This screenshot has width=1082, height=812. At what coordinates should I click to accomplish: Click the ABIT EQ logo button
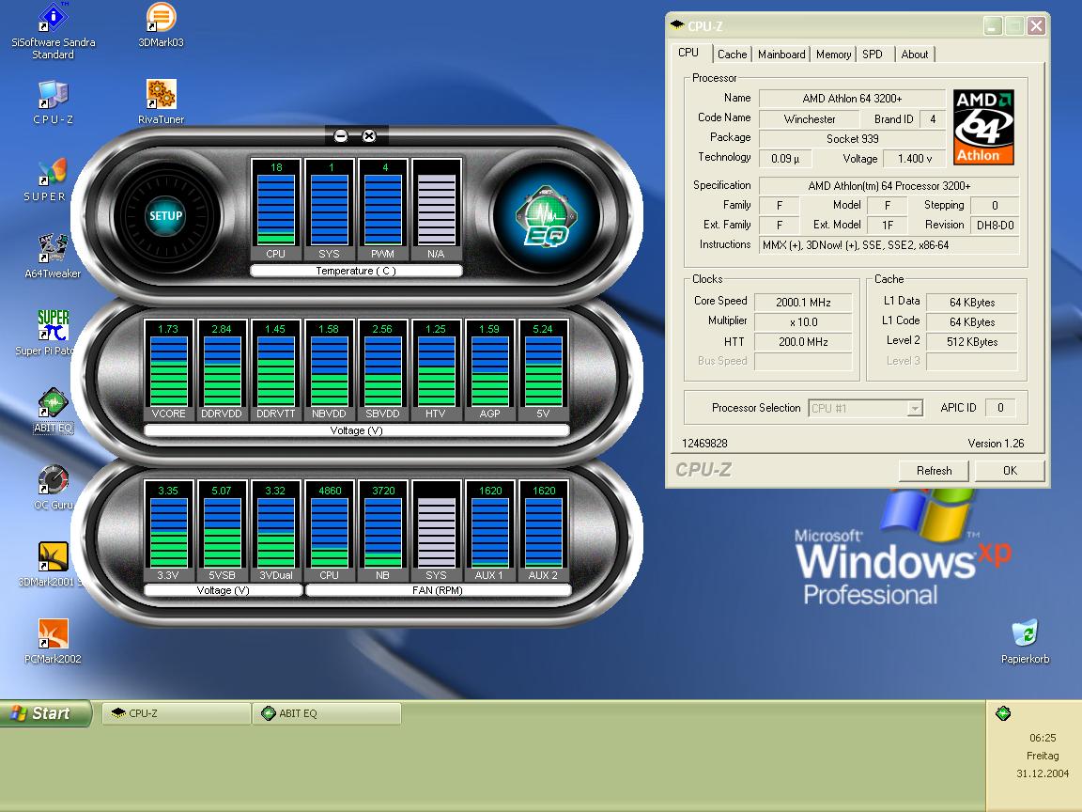pos(546,215)
